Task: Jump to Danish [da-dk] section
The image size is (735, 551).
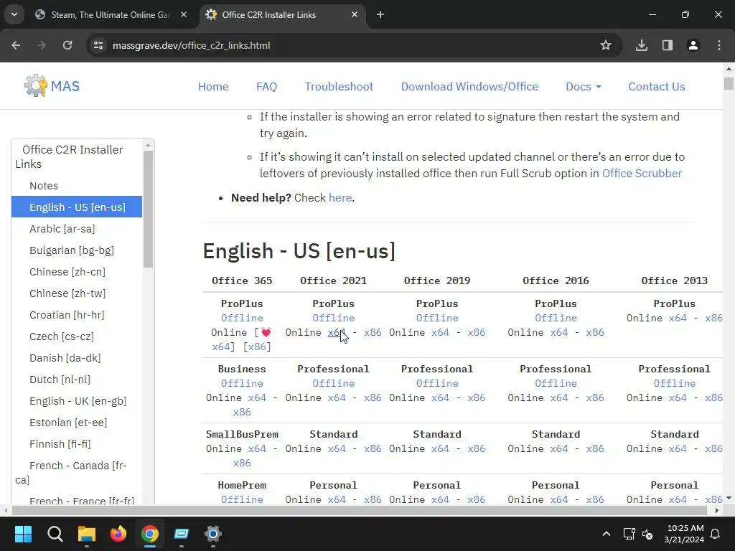Action: [65, 358]
